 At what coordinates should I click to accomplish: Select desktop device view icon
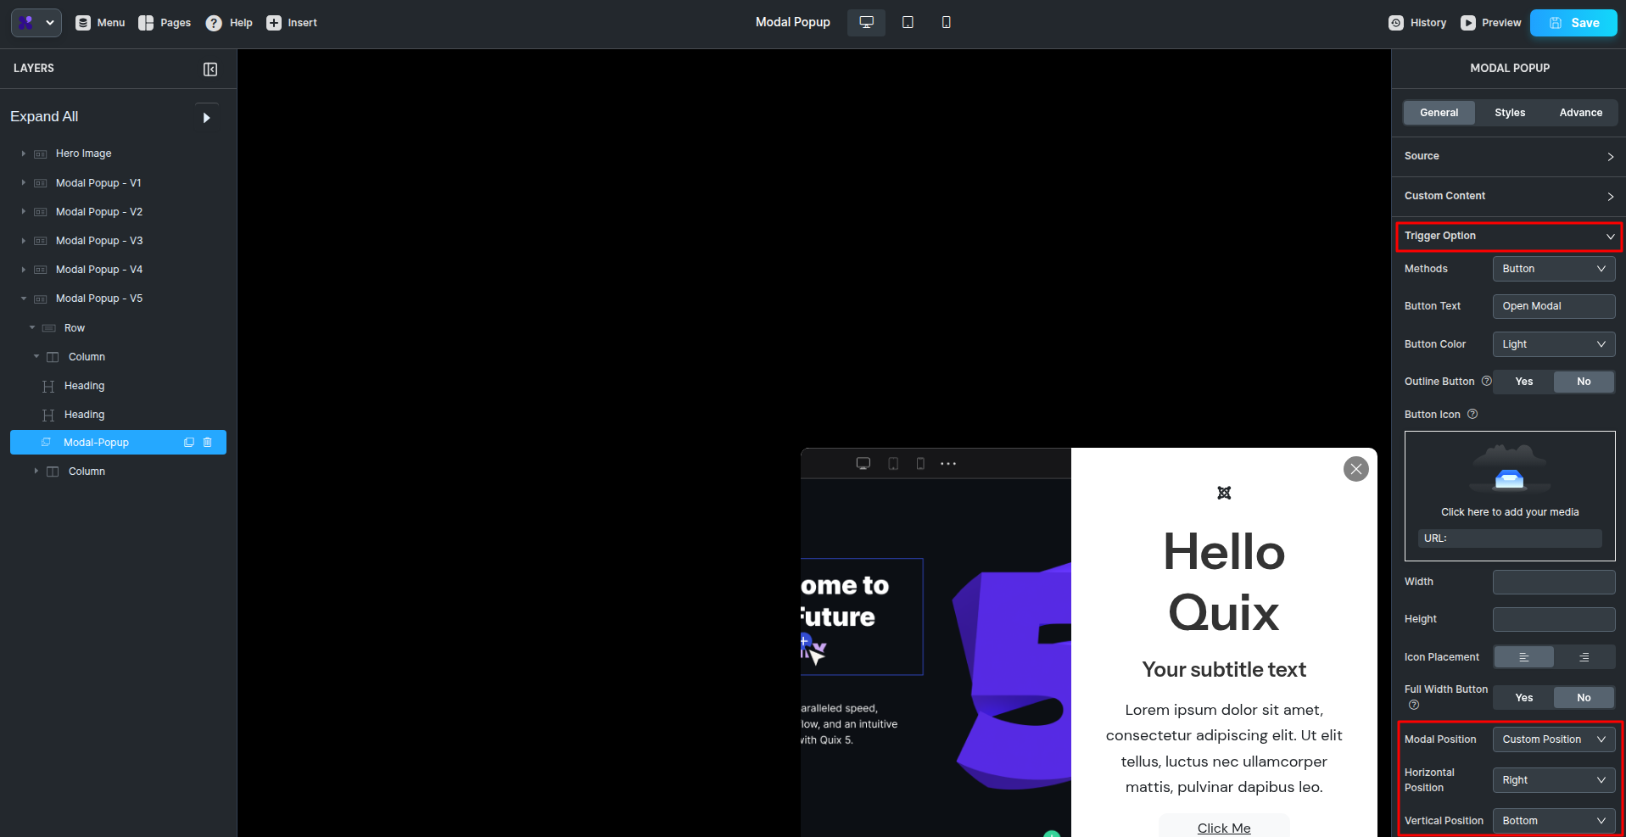(866, 23)
